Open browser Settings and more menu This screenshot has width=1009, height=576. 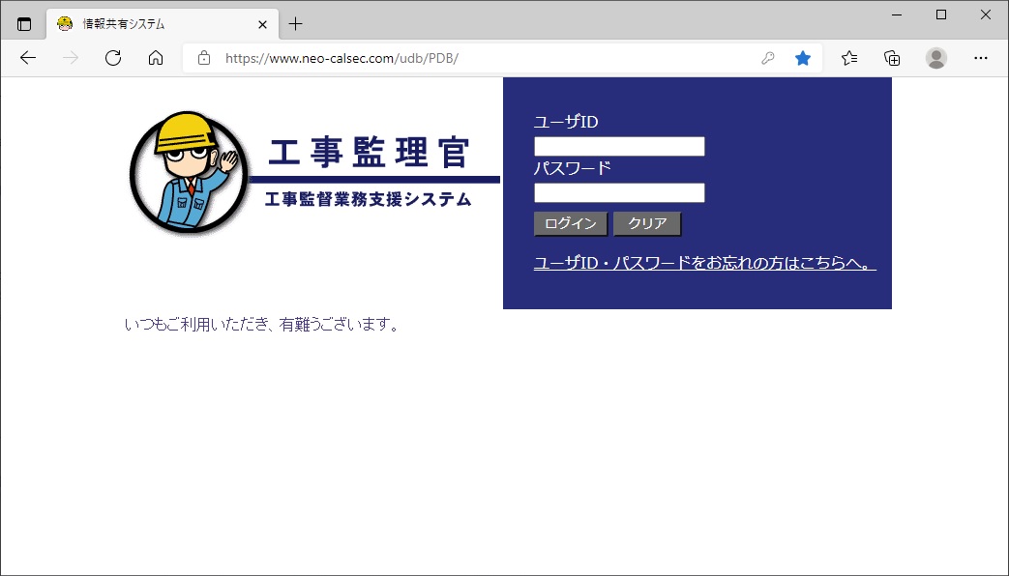[981, 59]
